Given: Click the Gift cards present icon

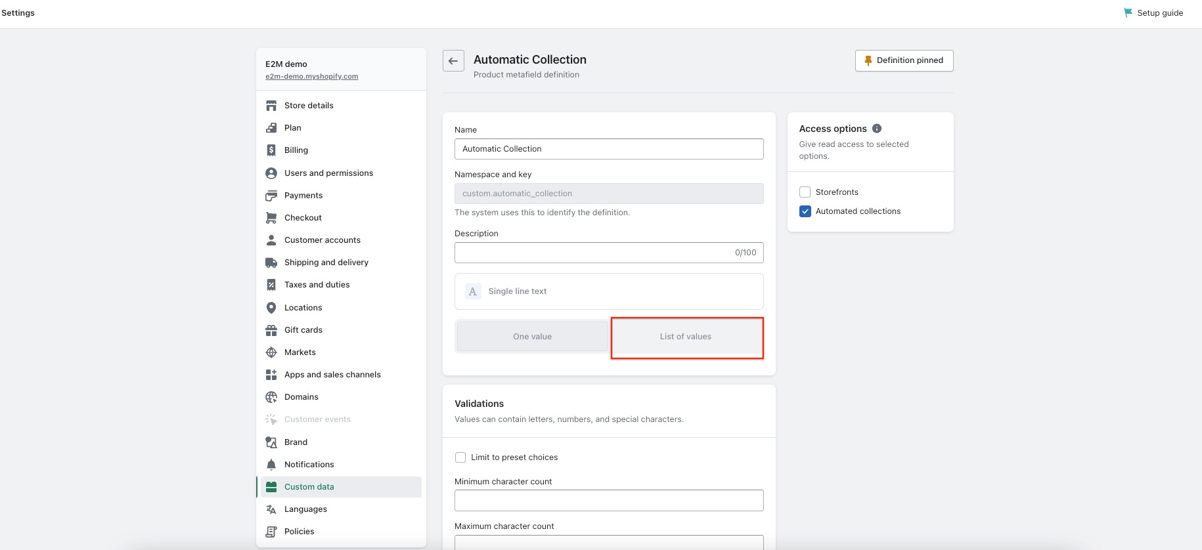Looking at the screenshot, I should pos(271,330).
